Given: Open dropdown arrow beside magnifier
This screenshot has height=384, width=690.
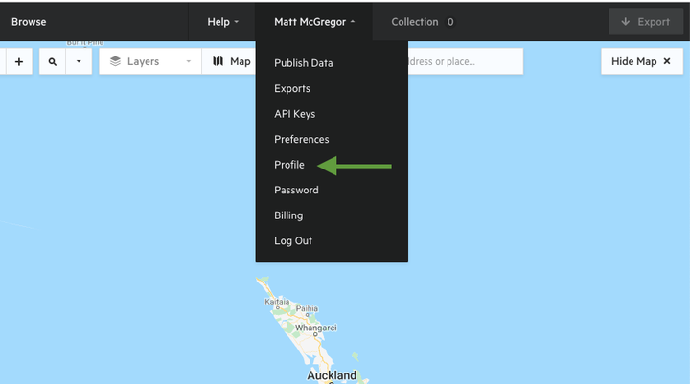Looking at the screenshot, I should (x=79, y=61).
